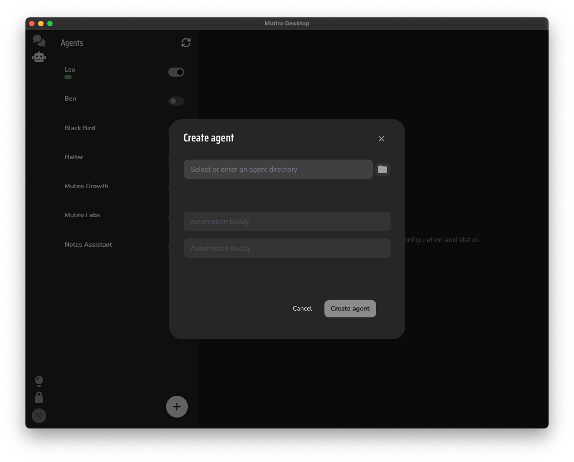Open the Chats panel from the sidebar
574x462 pixels.
[39, 40]
